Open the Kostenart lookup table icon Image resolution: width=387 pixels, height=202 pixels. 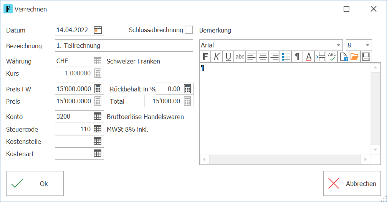98,153
